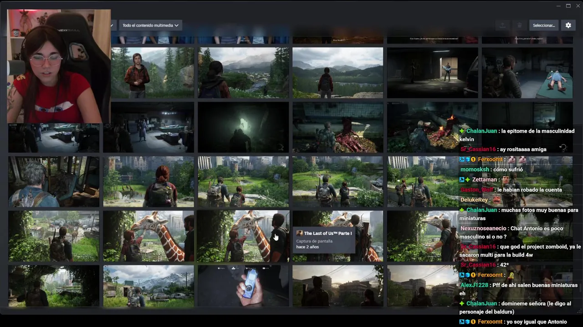This screenshot has width=583, height=327.
Task: Open thumbnail of red-haired Ellie from behind
Action: click(x=148, y=182)
